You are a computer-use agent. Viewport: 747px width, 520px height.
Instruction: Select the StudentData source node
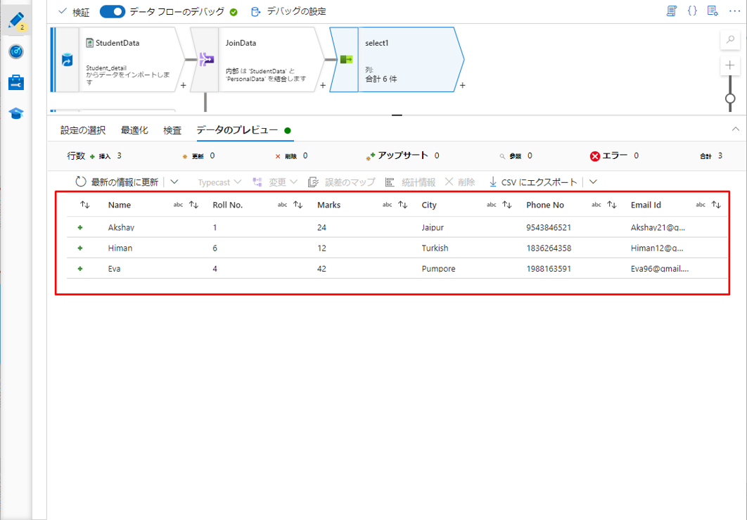coord(118,60)
